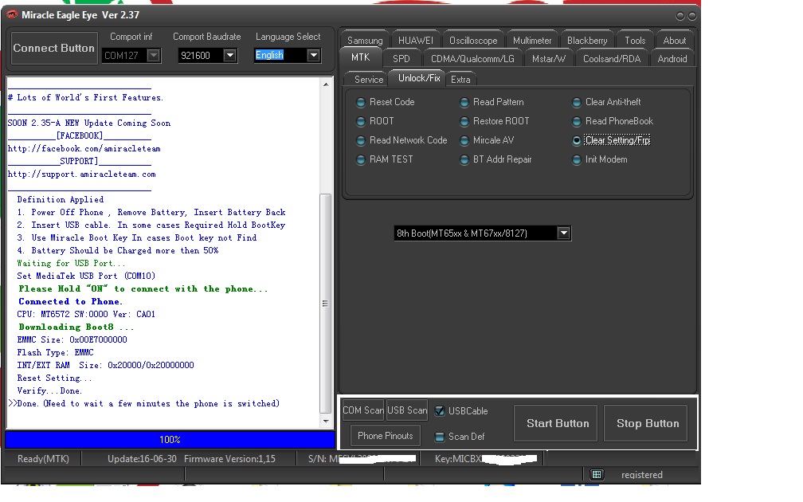Click the Update:16-06-30 status text
The height and width of the screenshot is (502, 803).
click(142, 458)
